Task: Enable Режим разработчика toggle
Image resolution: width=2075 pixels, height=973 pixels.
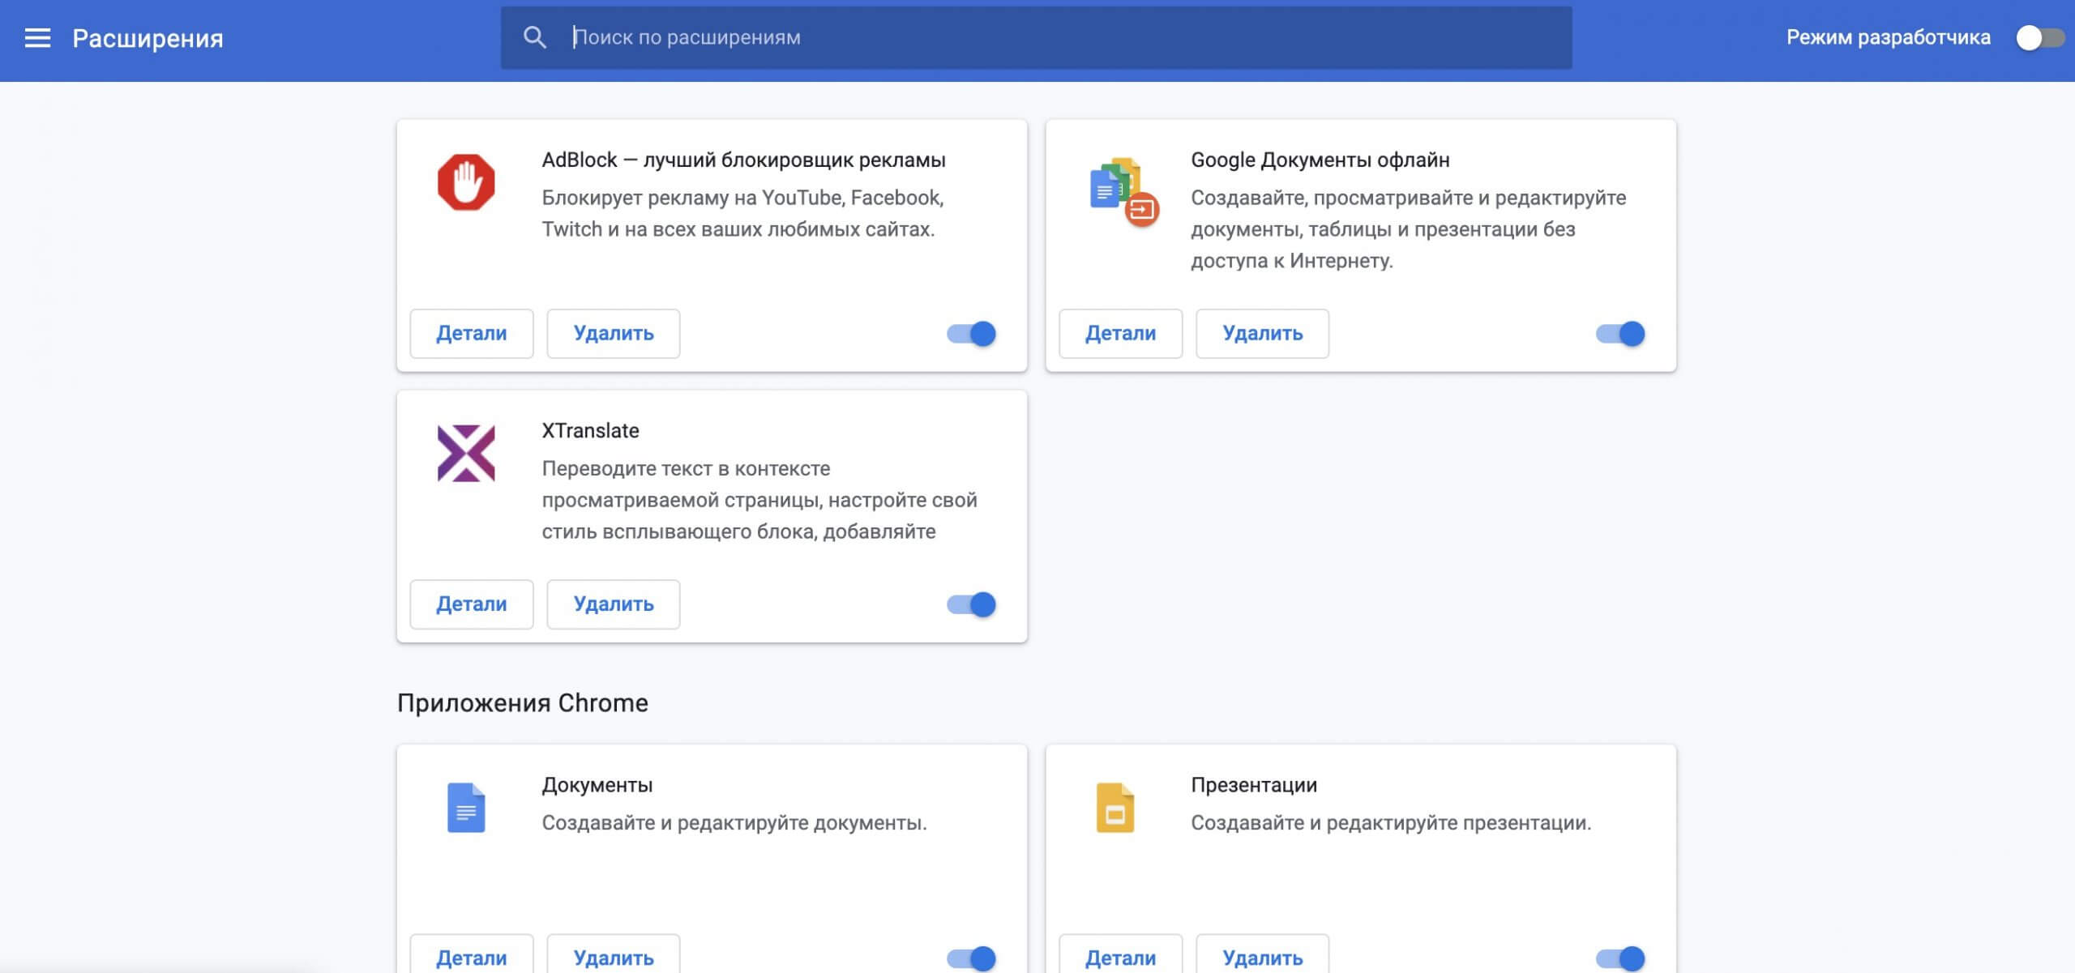Action: coord(2039,37)
